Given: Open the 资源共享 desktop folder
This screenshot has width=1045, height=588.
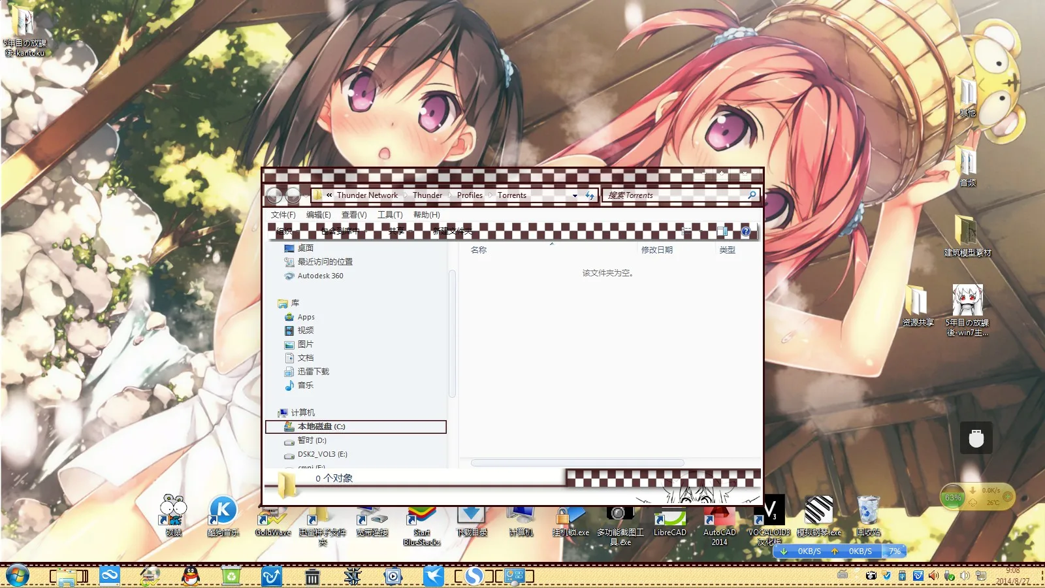Looking at the screenshot, I should tap(918, 306).
